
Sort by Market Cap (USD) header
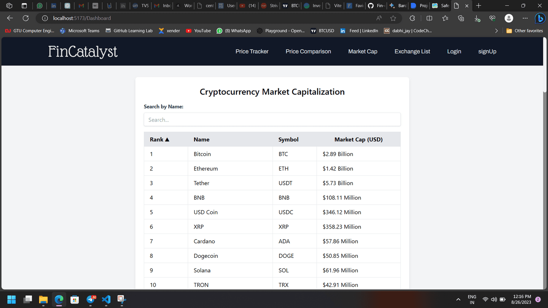(x=358, y=140)
